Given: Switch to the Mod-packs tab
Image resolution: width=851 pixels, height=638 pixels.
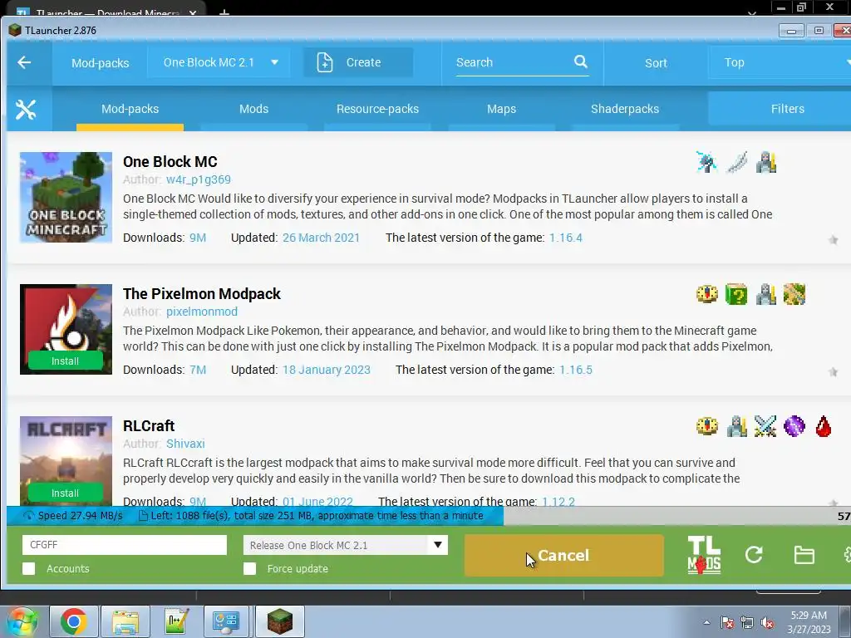Looking at the screenshot, I should pos(130,109).
